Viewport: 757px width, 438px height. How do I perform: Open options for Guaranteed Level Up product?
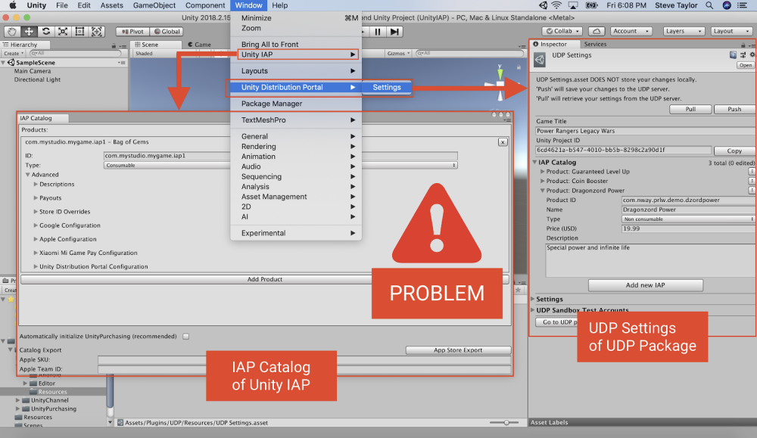tap(752, 171)
